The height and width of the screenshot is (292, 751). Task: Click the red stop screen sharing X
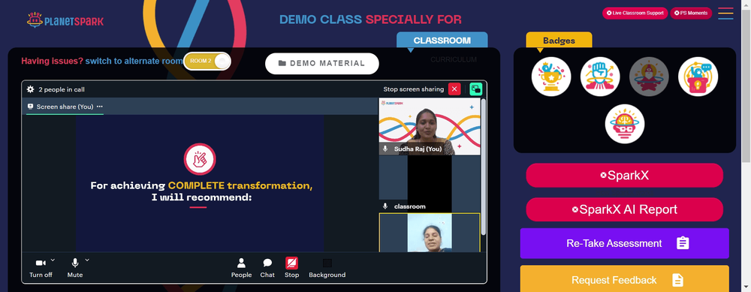454,89
